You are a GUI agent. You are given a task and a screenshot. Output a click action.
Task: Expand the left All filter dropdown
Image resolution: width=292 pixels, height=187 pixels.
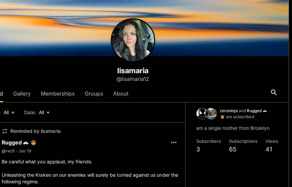pos(9,113)
